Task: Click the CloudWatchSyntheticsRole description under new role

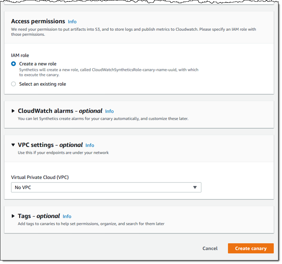Action: (x=109, y=72)
